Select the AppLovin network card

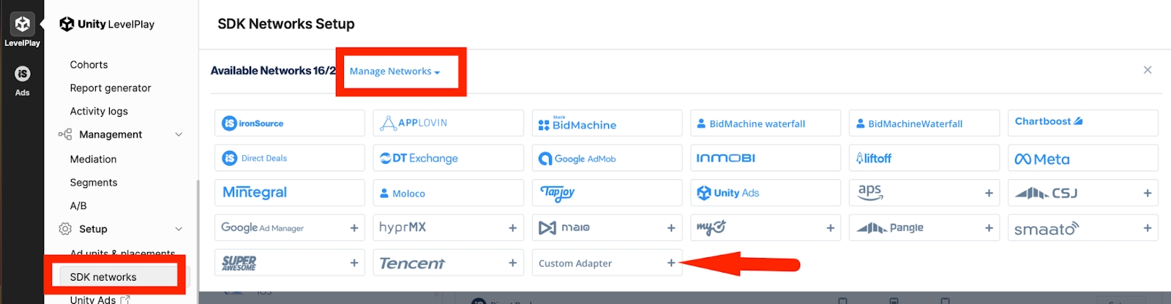[x=448, y=123]
